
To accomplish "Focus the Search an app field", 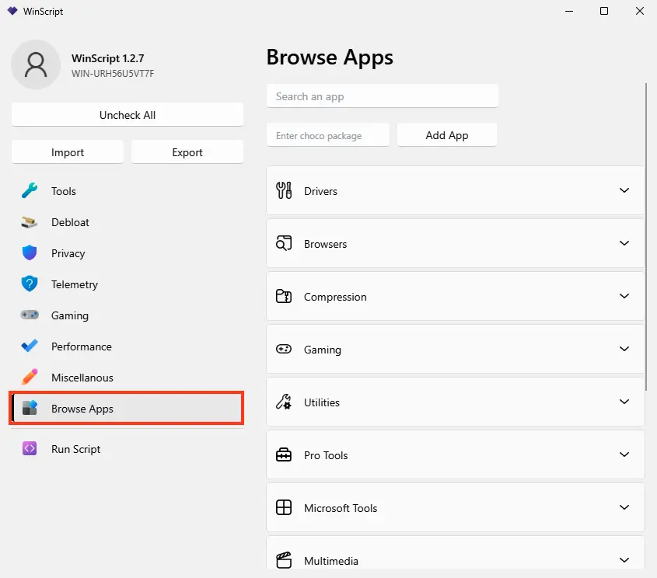I will [x=383, y=96].
